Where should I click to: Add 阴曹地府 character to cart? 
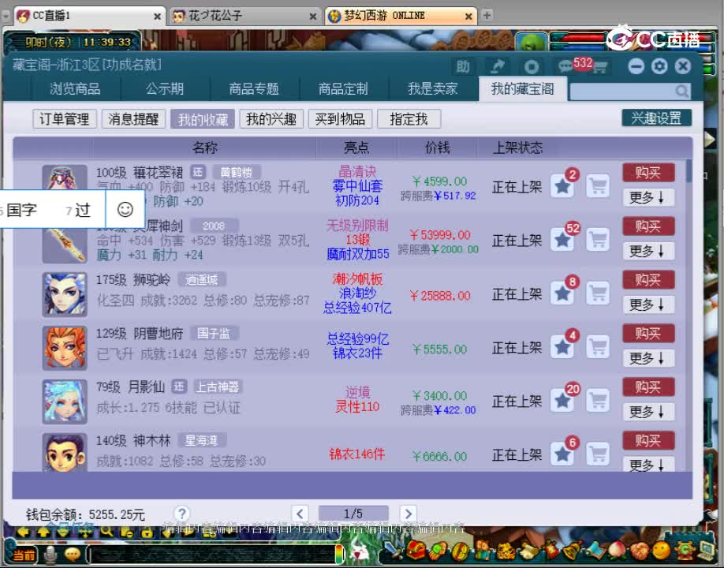click(599, 347)
